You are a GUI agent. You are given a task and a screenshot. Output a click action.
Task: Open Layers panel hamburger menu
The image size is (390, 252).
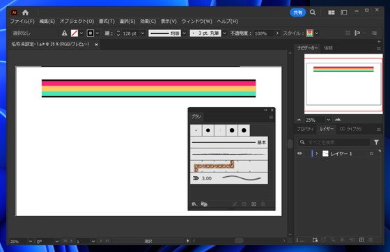(x=379, y=129)
